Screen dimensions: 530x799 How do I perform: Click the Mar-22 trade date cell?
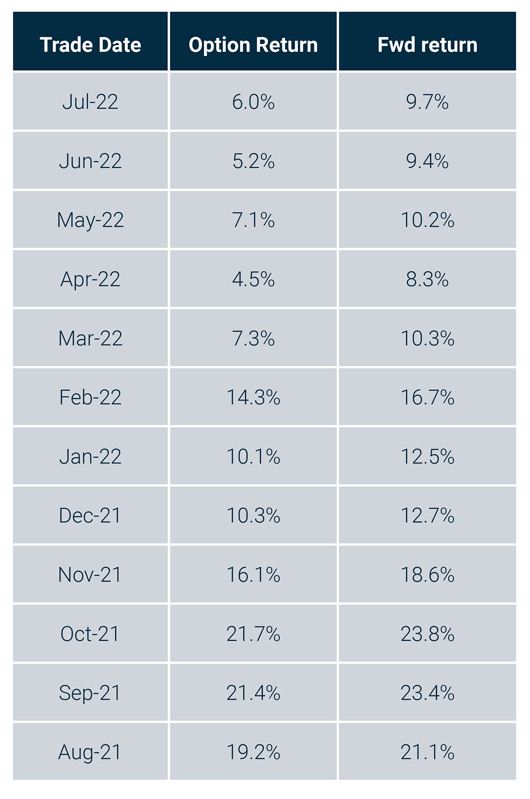click(x=90, y=339)
